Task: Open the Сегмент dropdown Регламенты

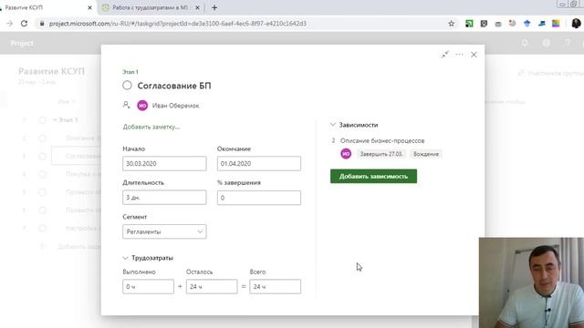Action: (164, 231)
